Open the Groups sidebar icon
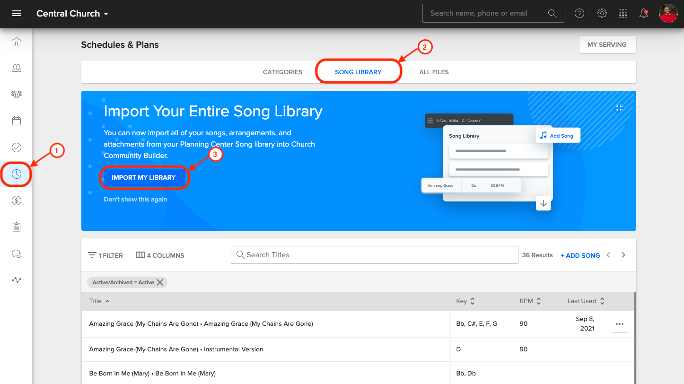This screenshot has height=384, width=684. coord(16,94)
